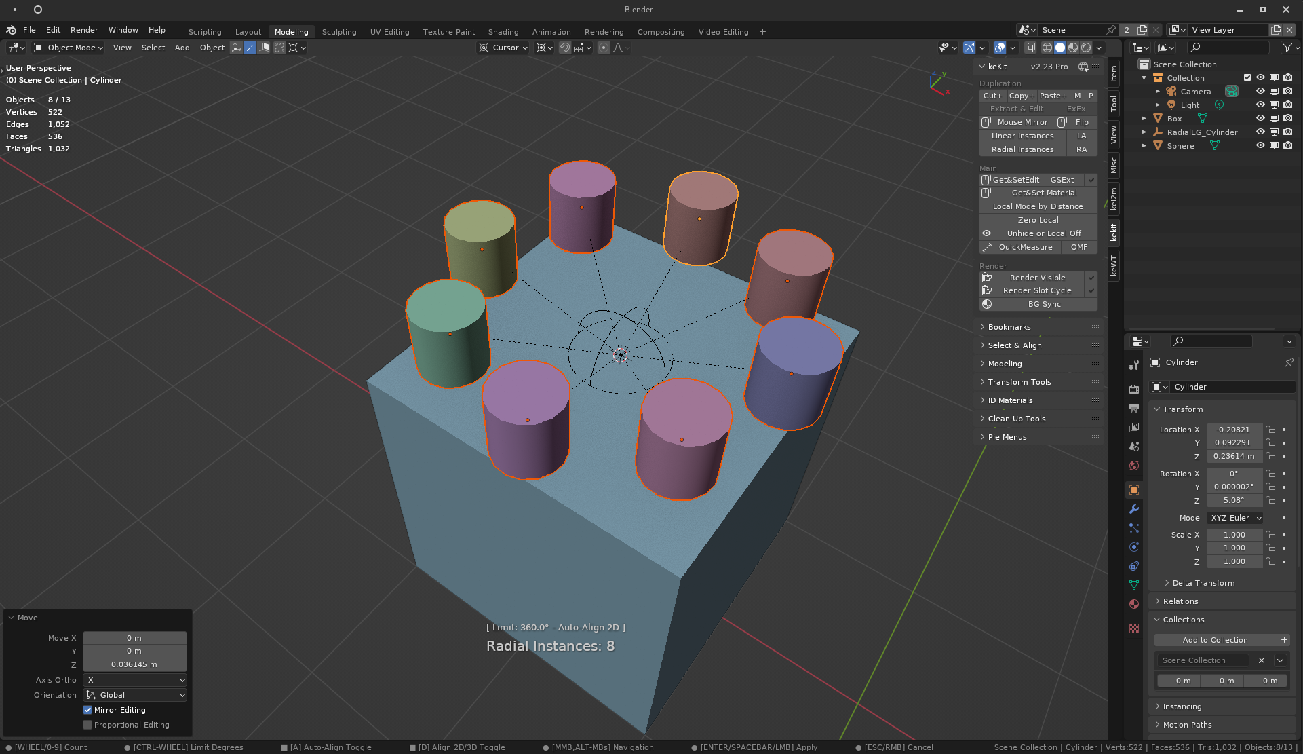Open the Modifiers properties tab
Viewport: 1303px width, 754px height.
tap(1133, 509)
